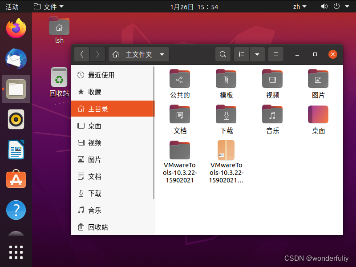356x267 pixels.
Task: Go forward with the right arrow button
Action: coord(97,54)
